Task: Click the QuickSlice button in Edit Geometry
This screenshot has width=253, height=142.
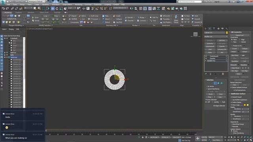Action: coord(235,62)
